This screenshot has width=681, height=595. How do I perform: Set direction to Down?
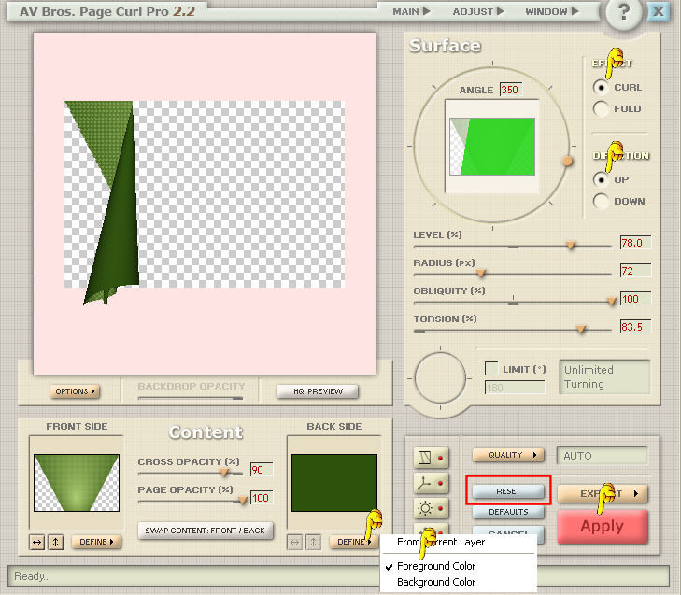tap(601, 201)
